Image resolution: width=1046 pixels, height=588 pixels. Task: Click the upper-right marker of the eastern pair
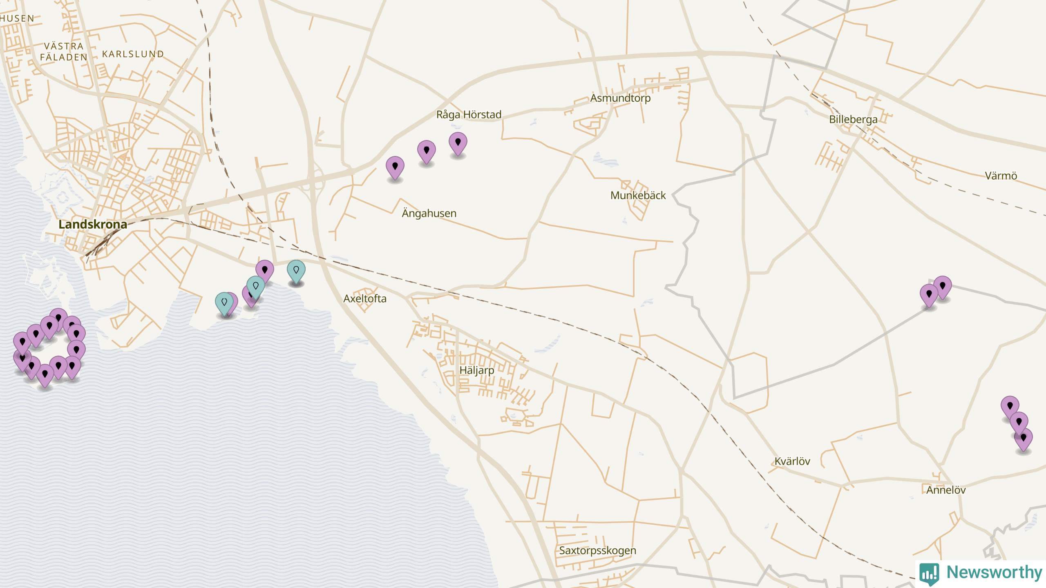point(942,287)
